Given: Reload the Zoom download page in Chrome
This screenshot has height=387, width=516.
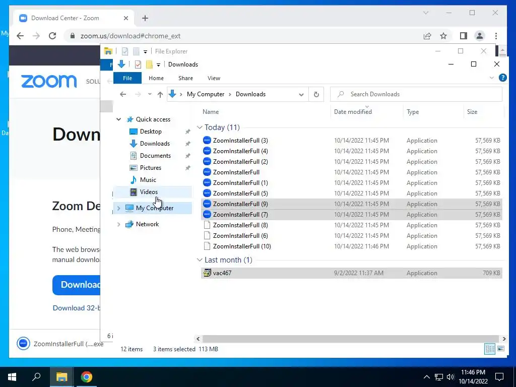Looking at the screenshot, I should coord(52,36).
